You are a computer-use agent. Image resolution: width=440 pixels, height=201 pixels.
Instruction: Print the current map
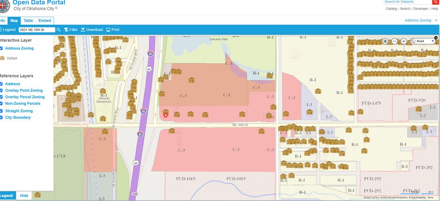(x=113, y=30)
